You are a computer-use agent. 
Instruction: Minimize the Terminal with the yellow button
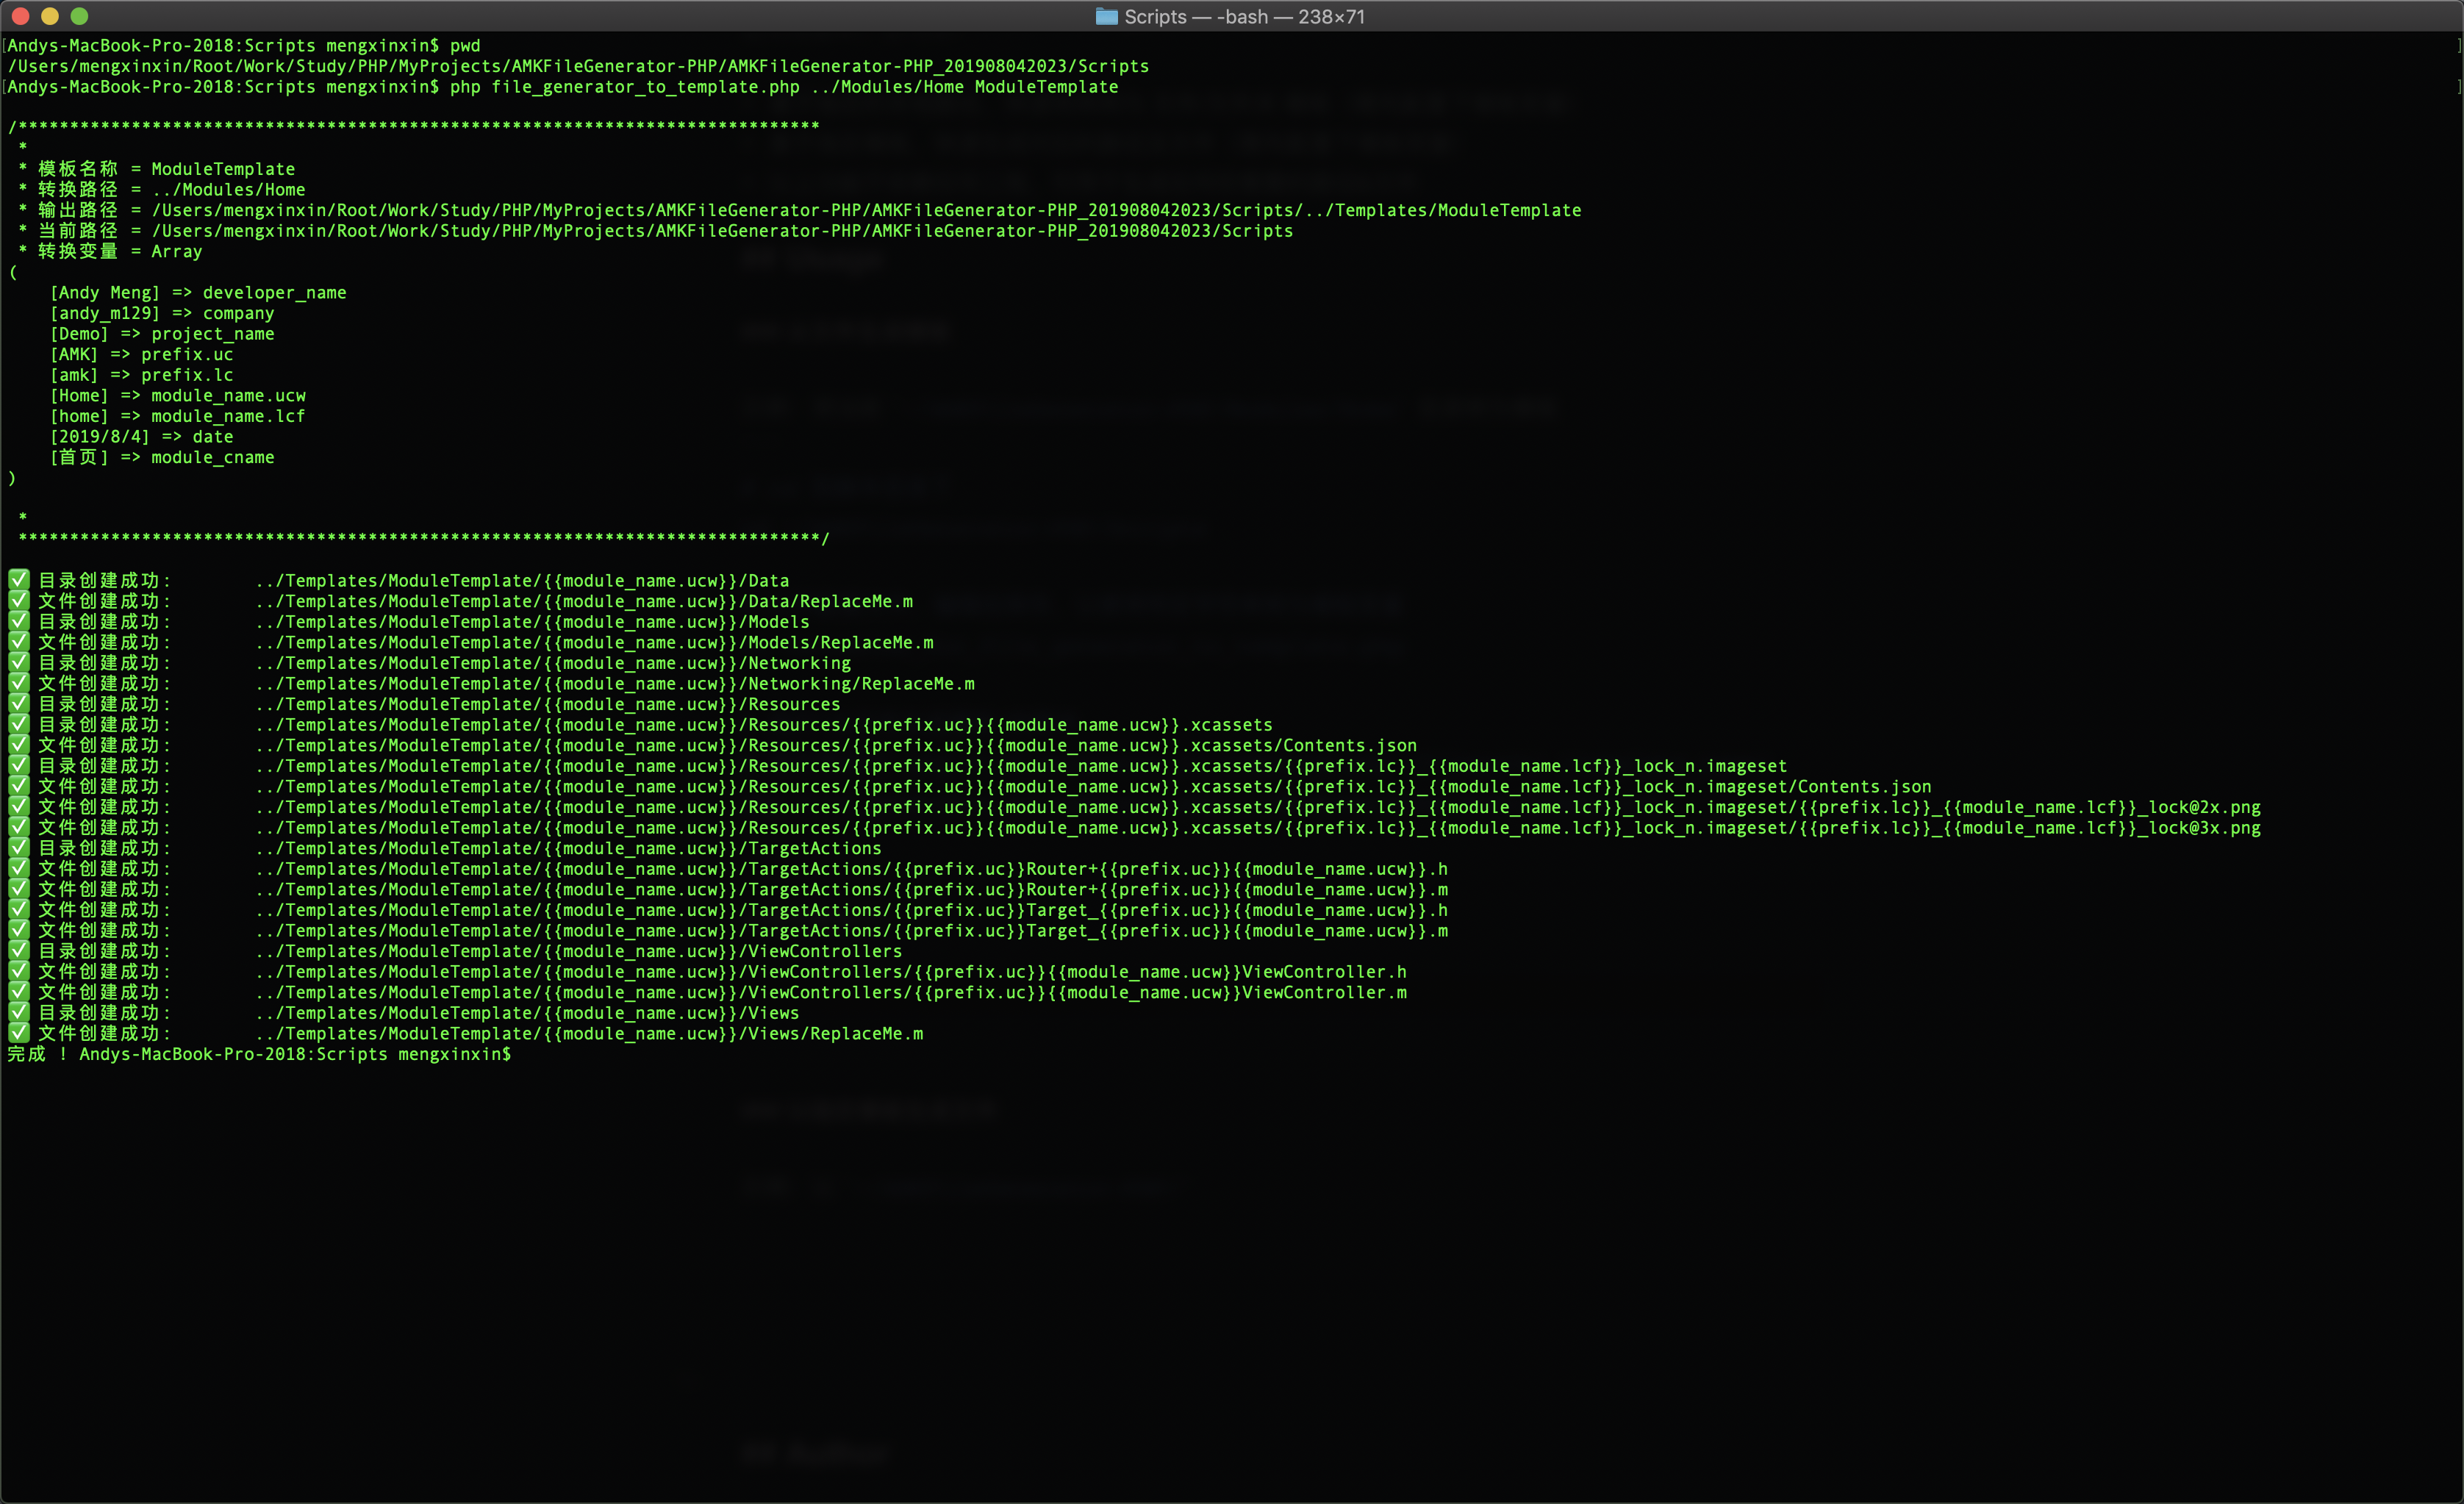coord(50,16)
